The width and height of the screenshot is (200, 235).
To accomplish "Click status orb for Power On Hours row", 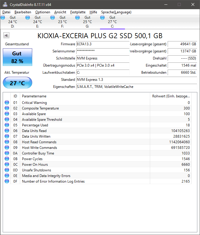I will 7,164.
